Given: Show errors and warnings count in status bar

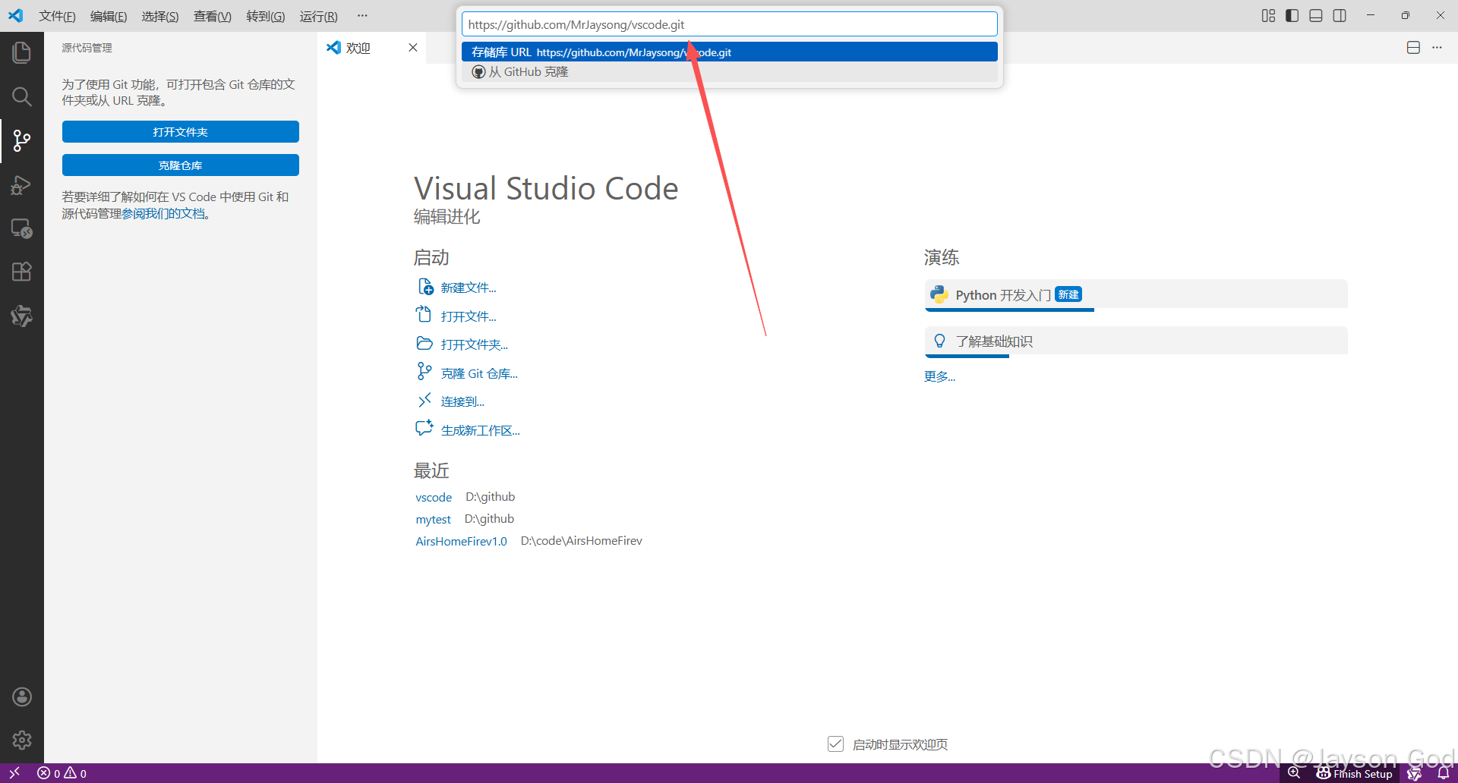Looking at the screenshot, I should click(62, 773).
